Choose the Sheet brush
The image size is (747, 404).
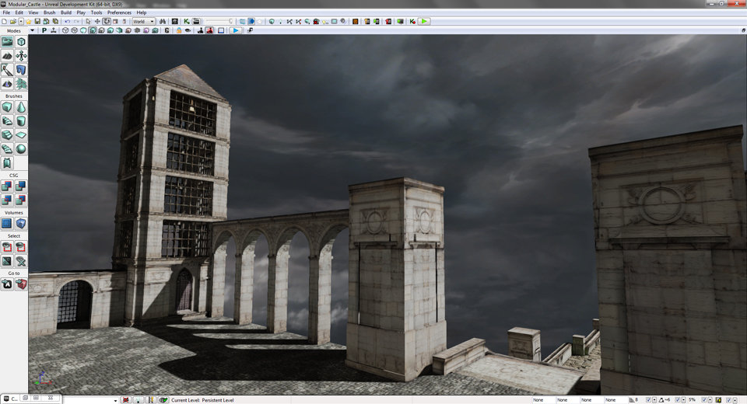[21, 135]
